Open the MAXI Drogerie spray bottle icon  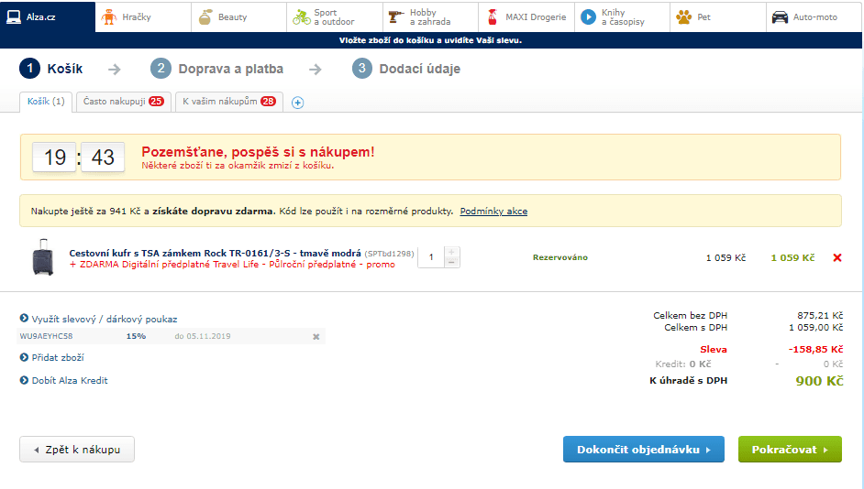click(492, 16)
